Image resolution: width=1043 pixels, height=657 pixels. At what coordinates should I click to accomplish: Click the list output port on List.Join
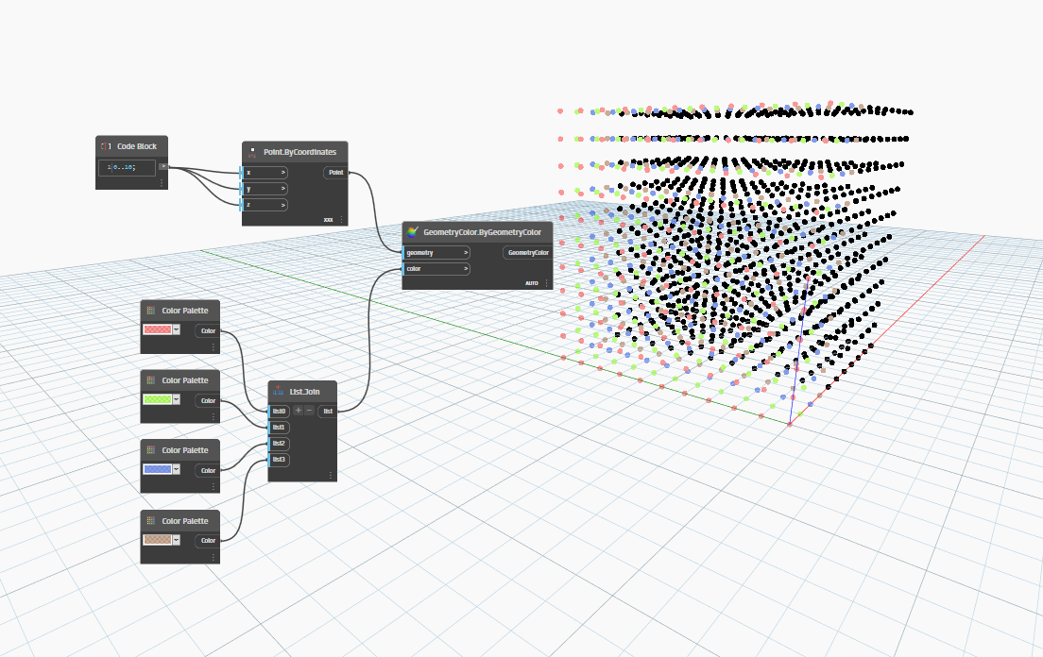tap(327, 411)
